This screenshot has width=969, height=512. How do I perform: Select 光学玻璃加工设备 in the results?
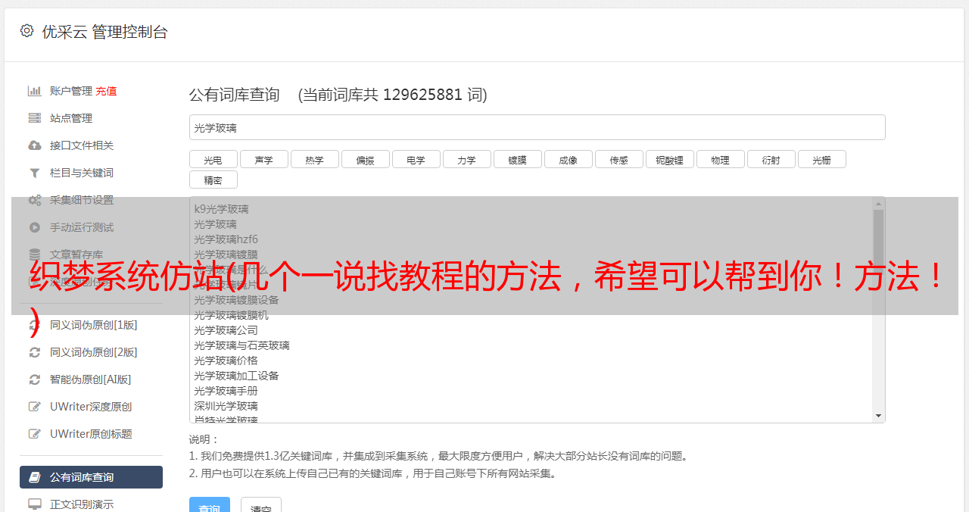(236, 376)
